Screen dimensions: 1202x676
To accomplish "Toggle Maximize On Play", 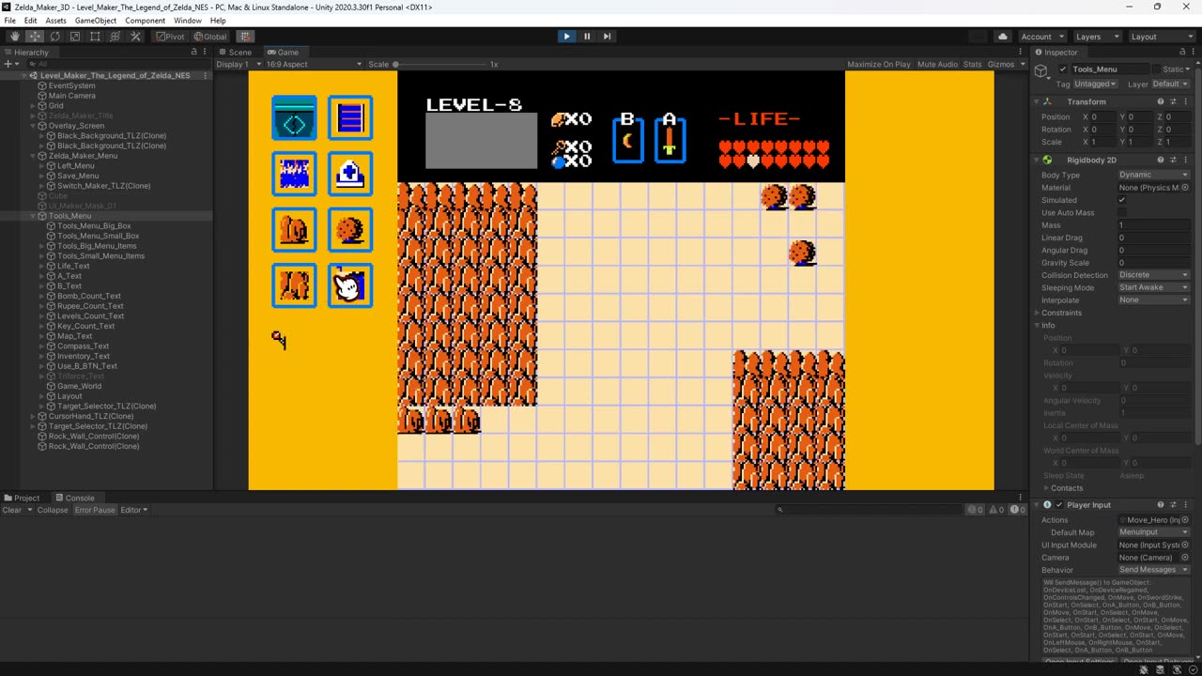I will click(x=879, y=65).
